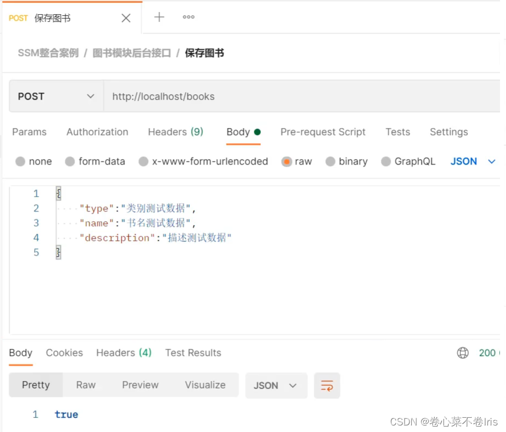Screen dimensions: 506x432
Task: Click the 图书模块后台接口 breadcrumb link
Action: (132, 53)
